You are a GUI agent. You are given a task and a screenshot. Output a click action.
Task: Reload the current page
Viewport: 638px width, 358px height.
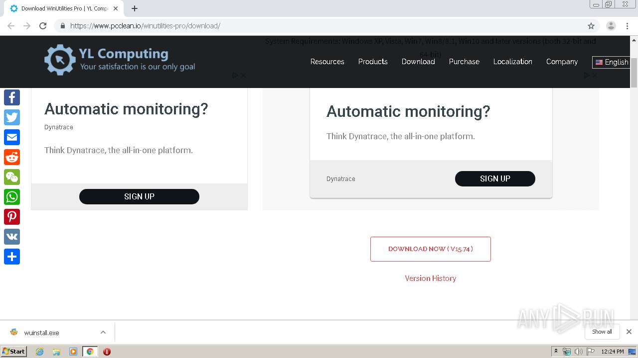(43, 26)
